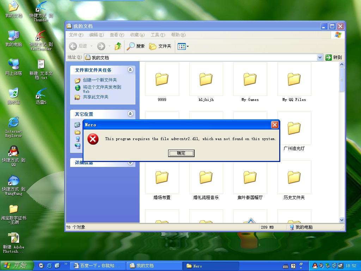Select the My QQ Files folder
The width and height of the screenshot is (361, 271).
pyautogui.click(x=294, y=82)
